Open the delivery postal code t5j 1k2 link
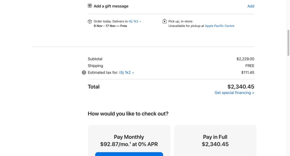This screenshot has width=290, height=156. 133,21
